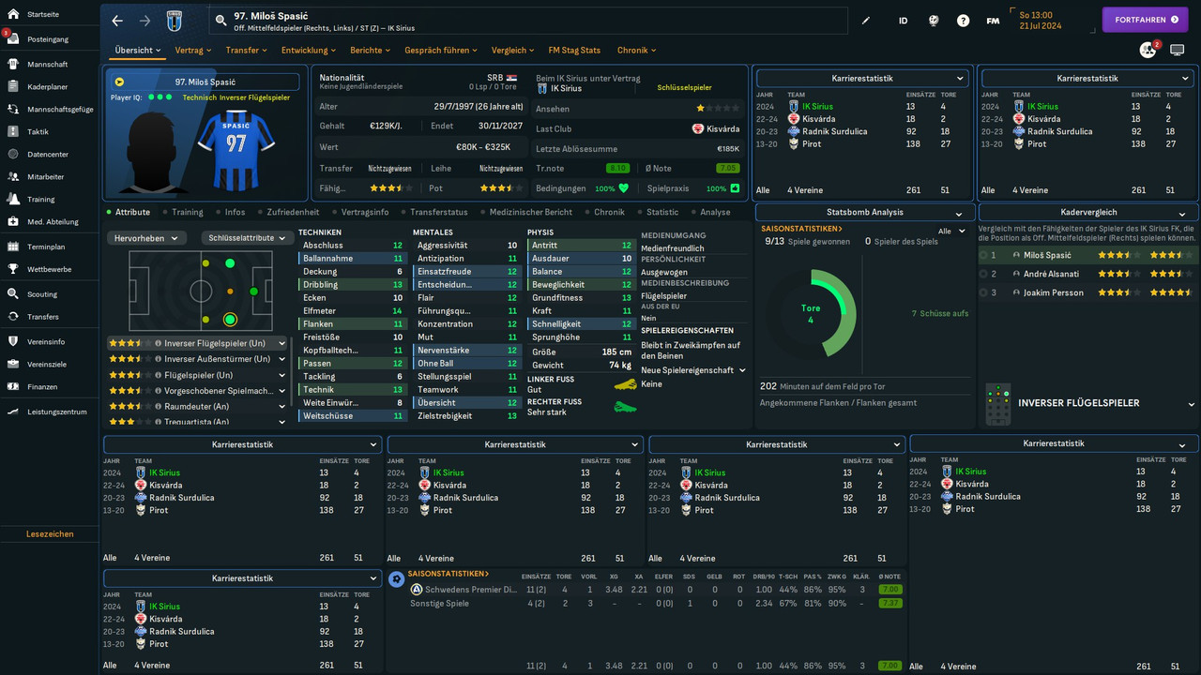Click the info icon beside Inverser Außenstürmer (Un)

tap(159, 359)
